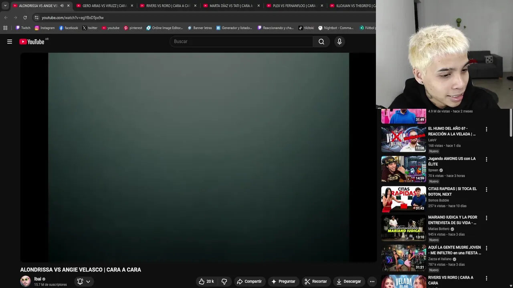Screen dimensions: 513x288
Task: Like the video with thumbs up
Action: pyautogui.click(x=206, y=282)
